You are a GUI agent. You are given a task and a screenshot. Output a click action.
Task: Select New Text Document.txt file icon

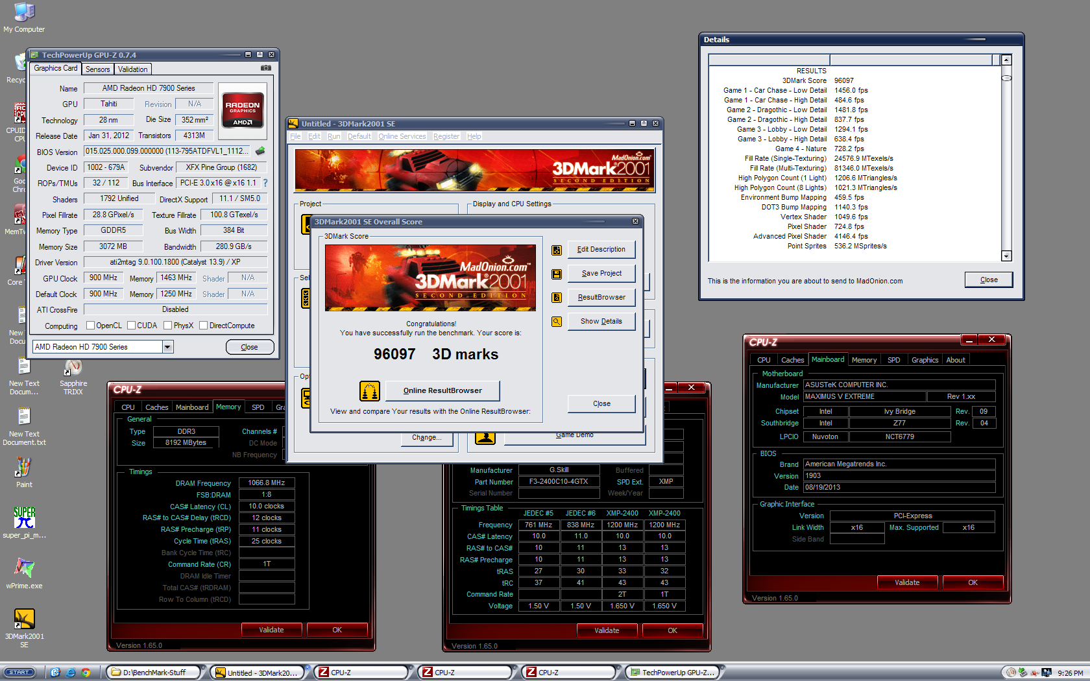[x=24, y=427]
